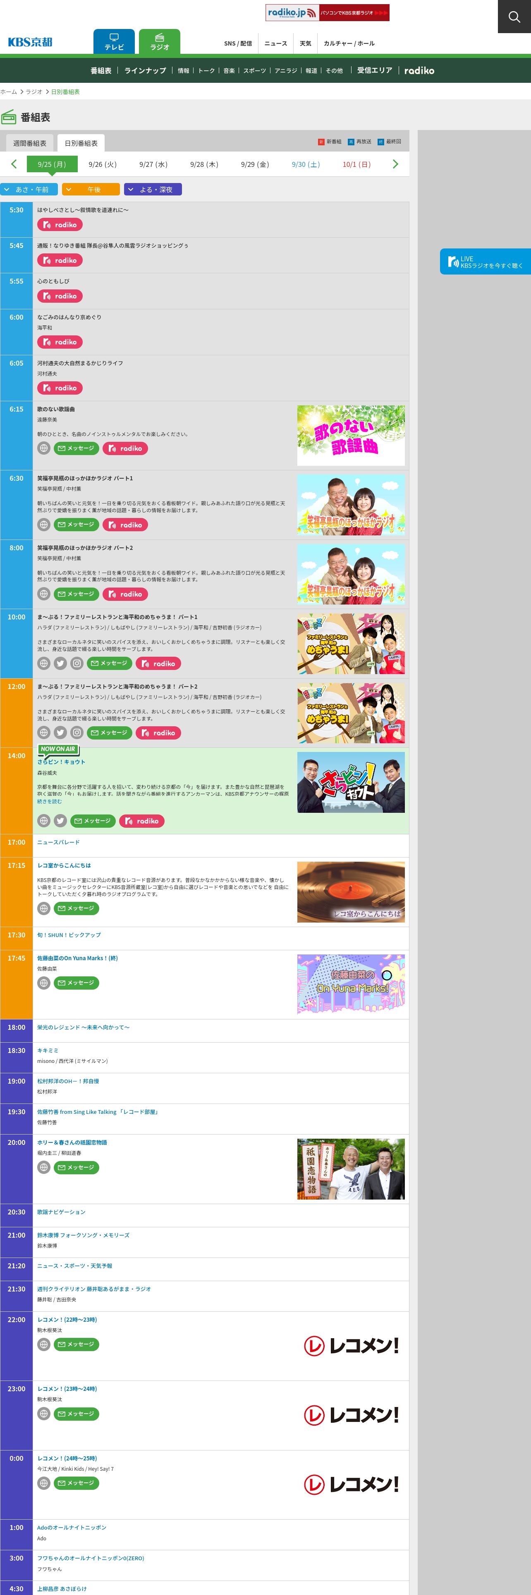Screen dimensions: 531x1595
Task: Select 番組表 in green navigation bar
Action: [101, 70]
